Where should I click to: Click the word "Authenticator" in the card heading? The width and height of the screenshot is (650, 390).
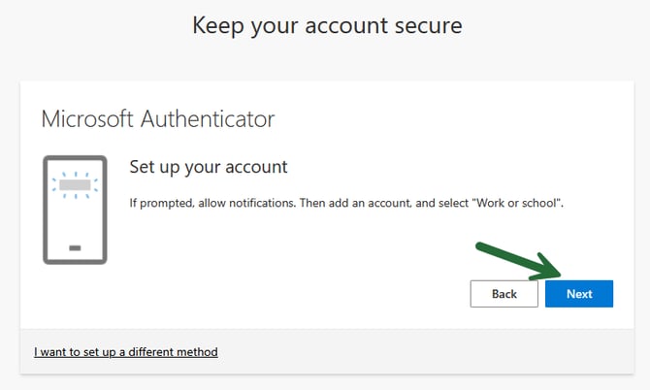(x=206, y=119)
